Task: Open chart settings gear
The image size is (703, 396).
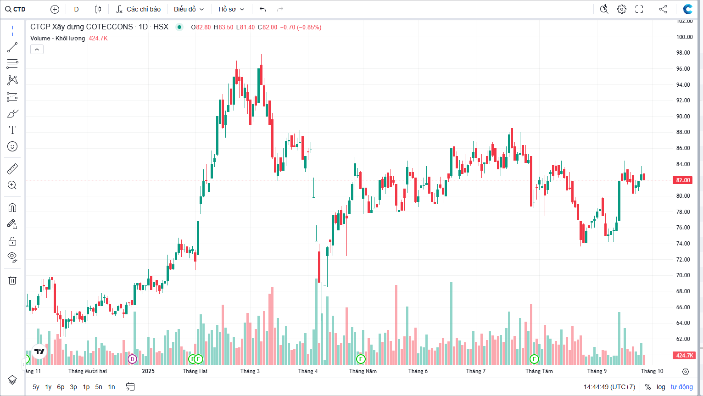Action: click(622, 9)
